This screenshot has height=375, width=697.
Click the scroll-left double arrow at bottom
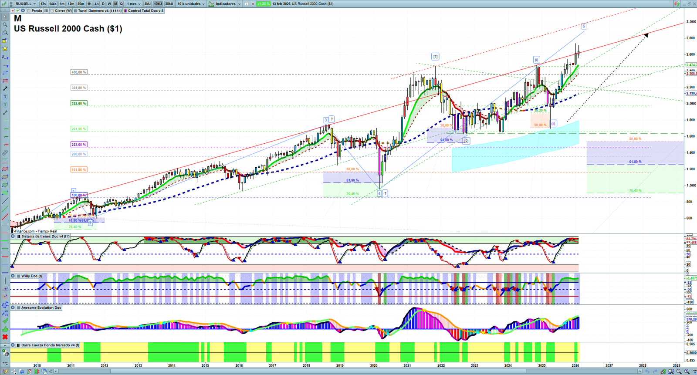51,372
